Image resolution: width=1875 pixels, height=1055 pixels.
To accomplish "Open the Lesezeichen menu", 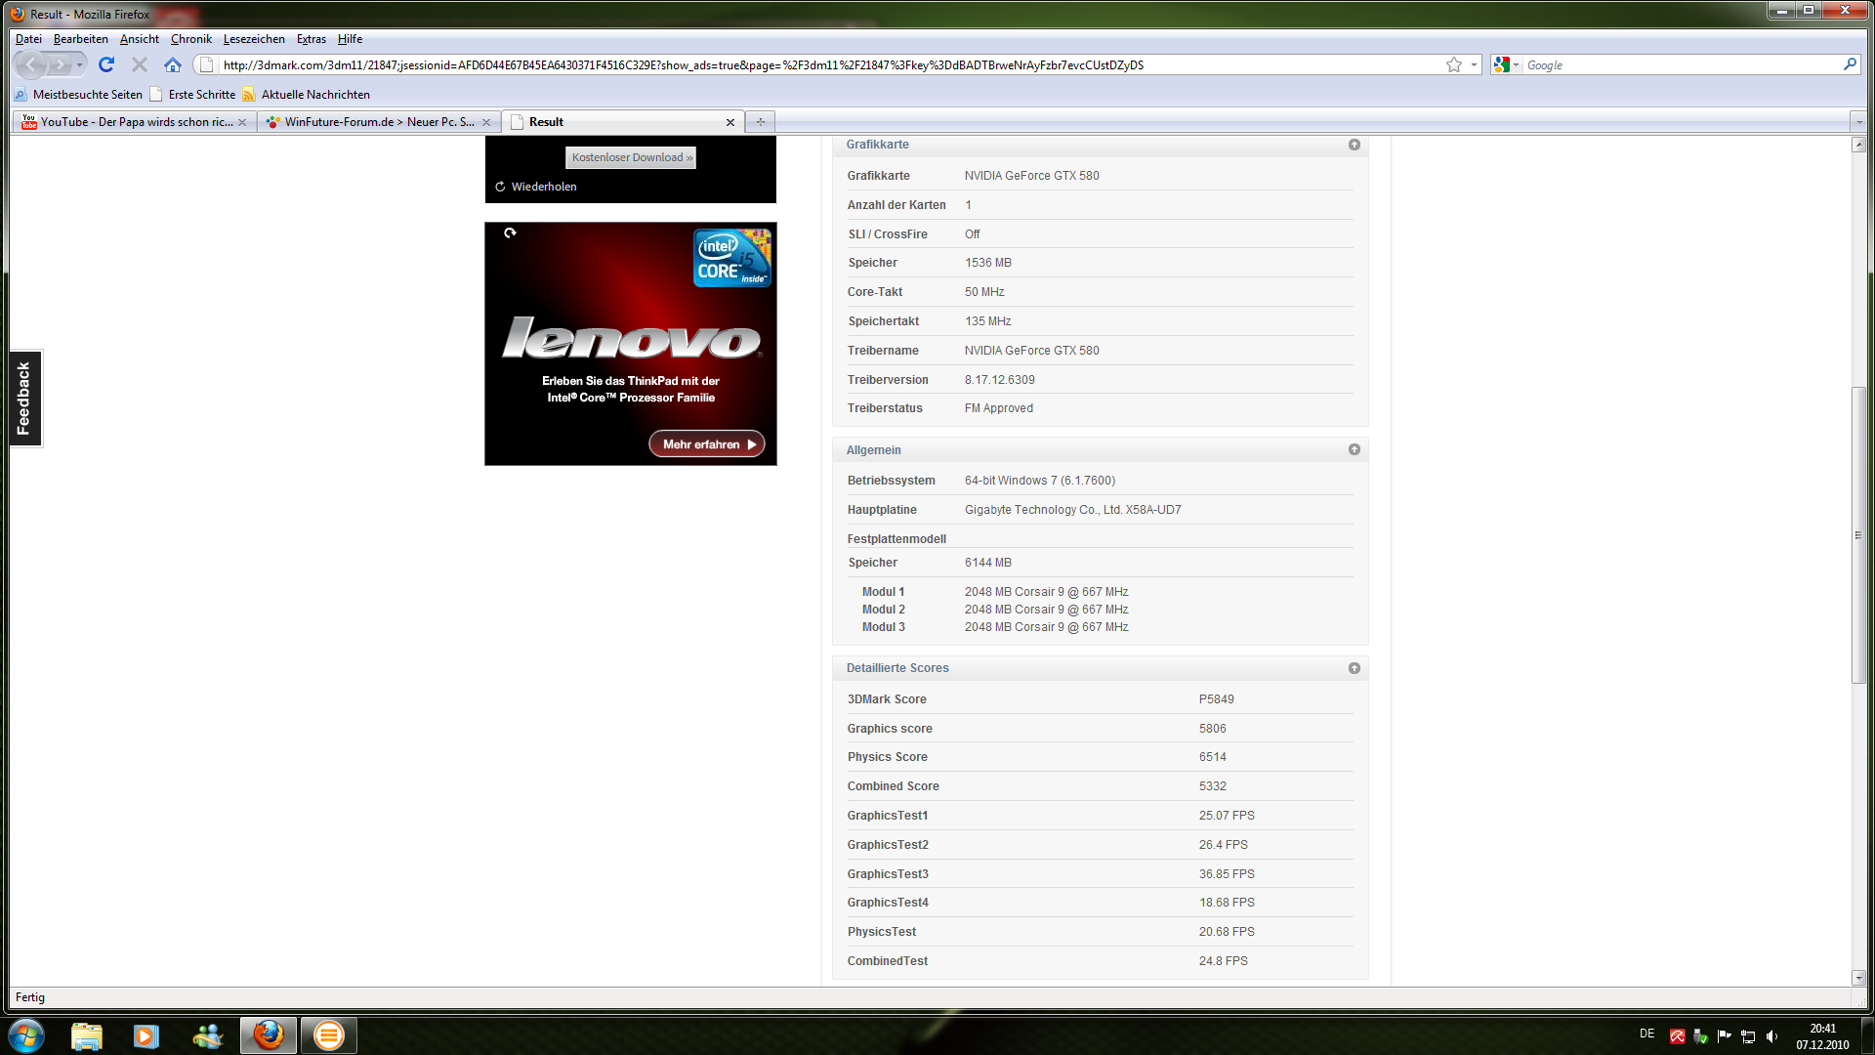I will pyautogui.click(x=254, y=39).
